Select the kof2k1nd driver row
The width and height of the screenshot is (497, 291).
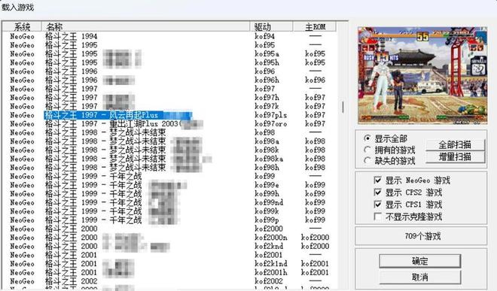169,263
